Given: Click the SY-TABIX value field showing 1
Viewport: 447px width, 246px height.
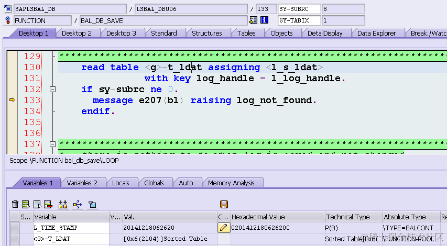Looking at the screenshot, I should [343, 20].
